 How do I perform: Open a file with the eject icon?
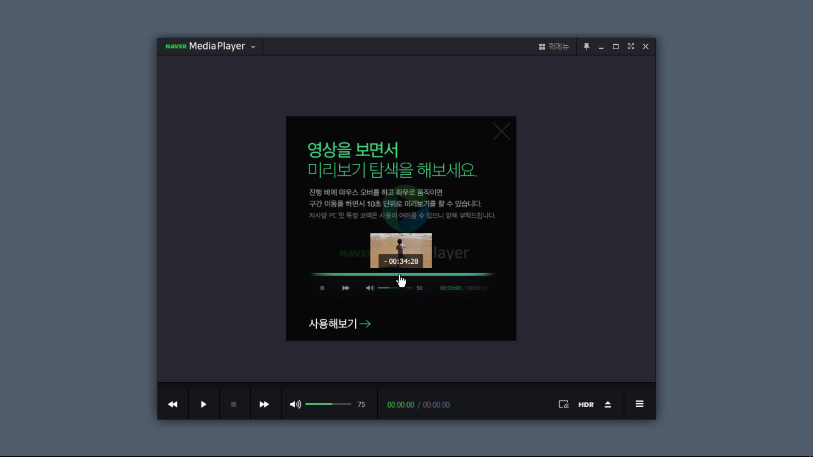[x=608, y=405]
